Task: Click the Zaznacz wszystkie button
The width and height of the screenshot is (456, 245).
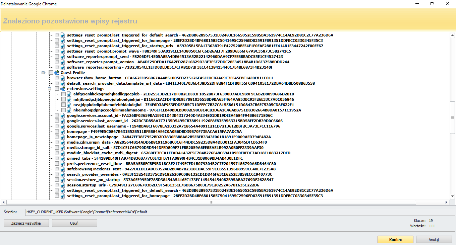Action: tap(26, 223)
